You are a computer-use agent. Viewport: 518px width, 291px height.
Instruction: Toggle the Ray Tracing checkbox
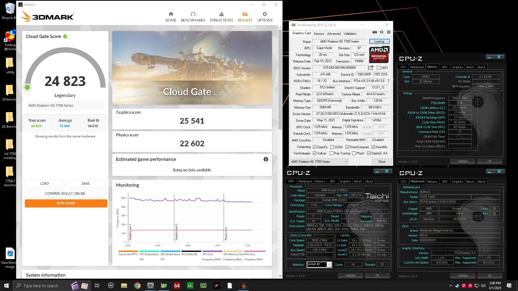(x=332, y=153)
